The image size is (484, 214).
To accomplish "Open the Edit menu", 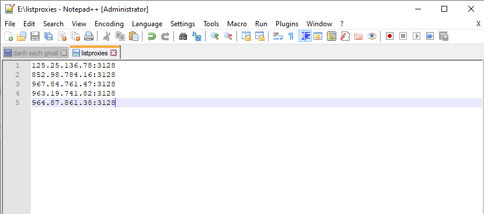I will click(29, 24).
